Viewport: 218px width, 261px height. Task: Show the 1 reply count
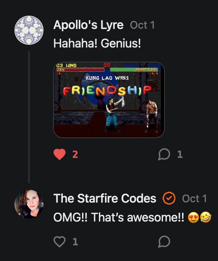180,154
